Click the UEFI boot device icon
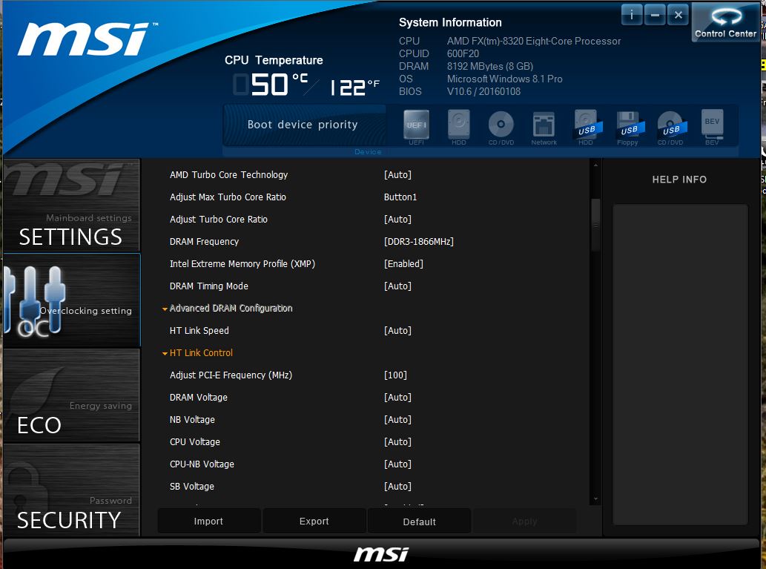The height and width of the screenshot is (569, 766). click(x=416, y=126)
